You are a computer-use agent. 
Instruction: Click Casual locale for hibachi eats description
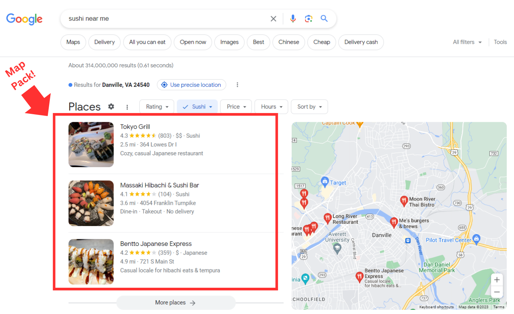(170, 271)
